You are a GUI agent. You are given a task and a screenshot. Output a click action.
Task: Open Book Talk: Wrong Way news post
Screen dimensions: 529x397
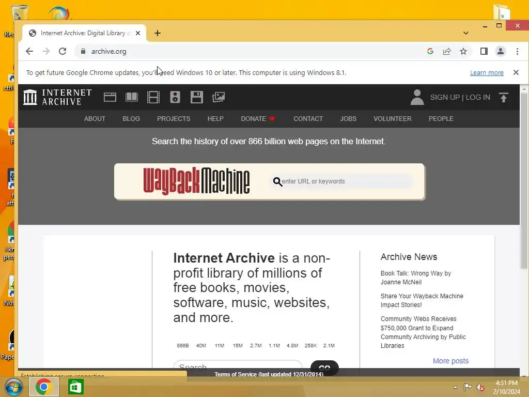416,278
